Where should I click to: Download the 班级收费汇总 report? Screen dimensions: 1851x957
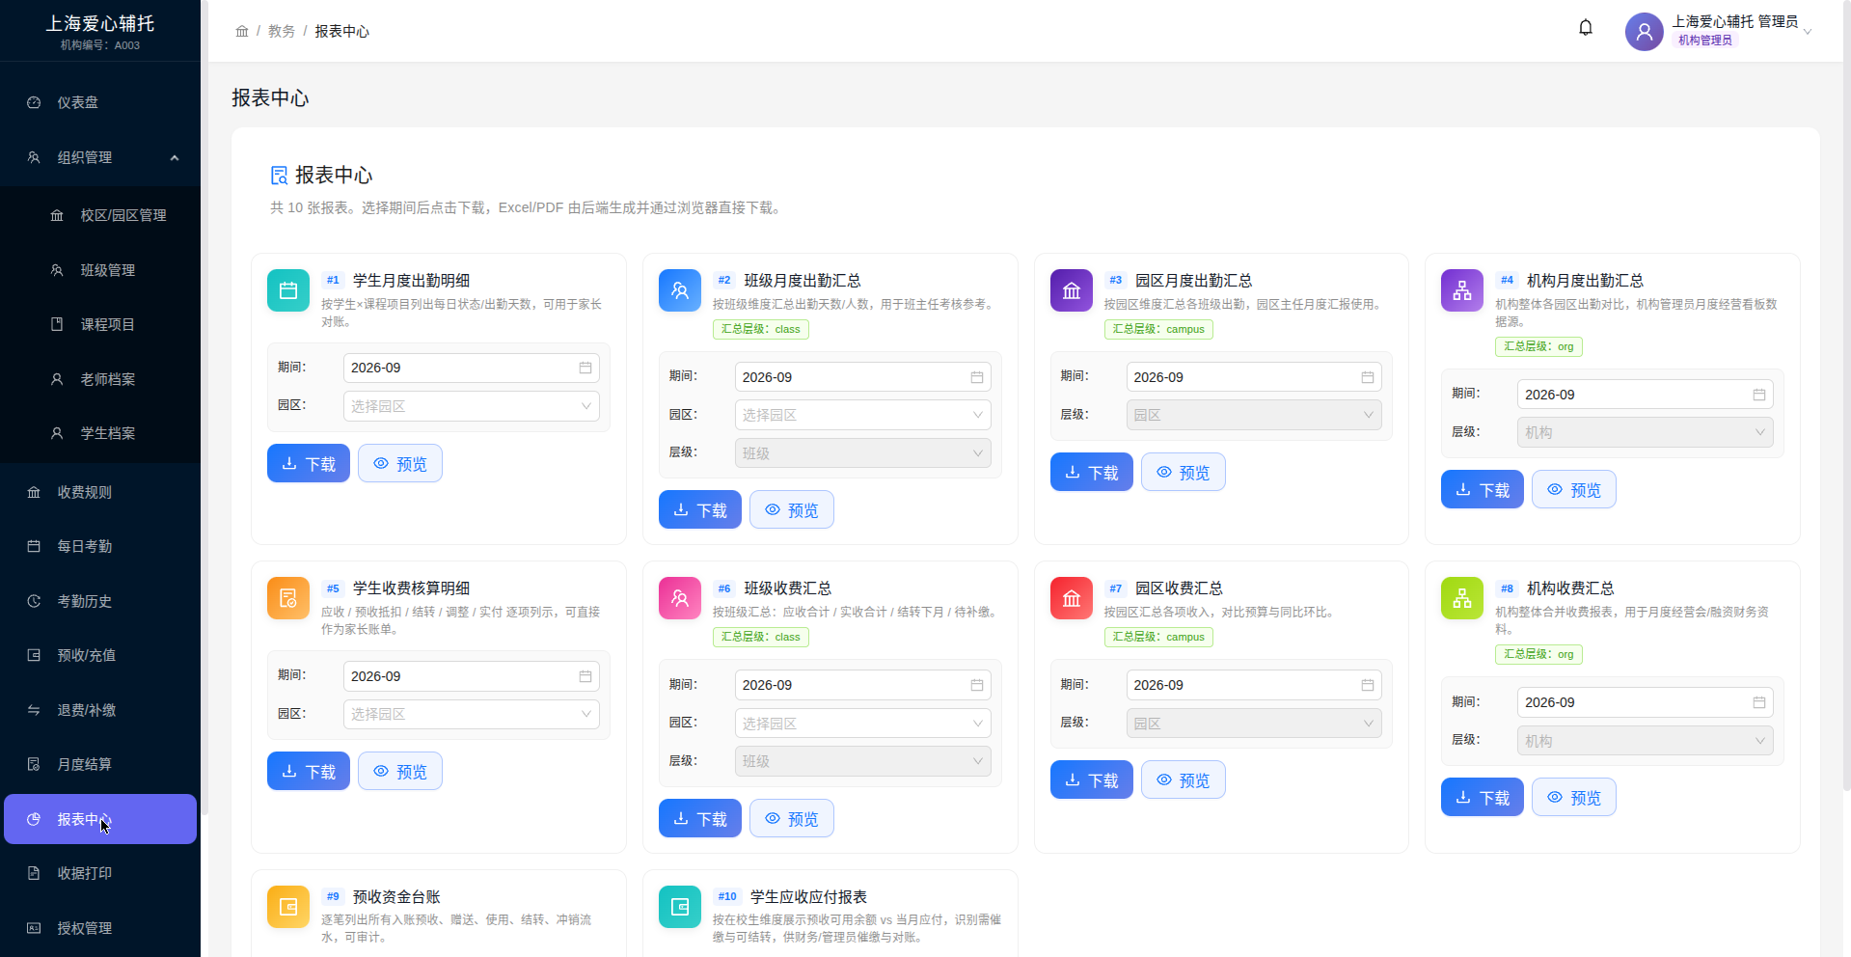click(700, 818)
